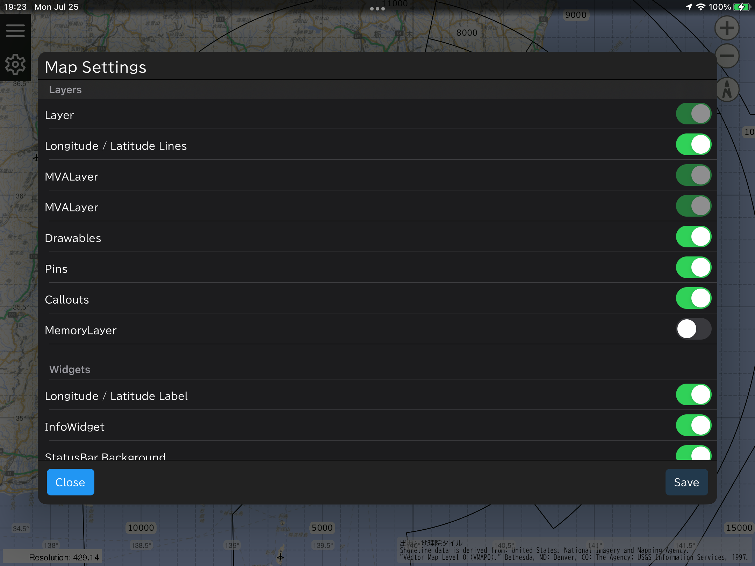This screenshot has height=566, width=755.
Task: Open the hamburger menu icon
Action: point(15,31)
